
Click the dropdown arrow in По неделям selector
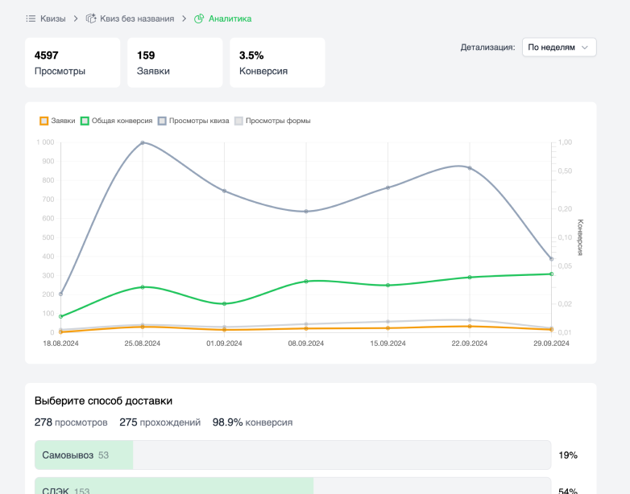click(x=585, y=47)
